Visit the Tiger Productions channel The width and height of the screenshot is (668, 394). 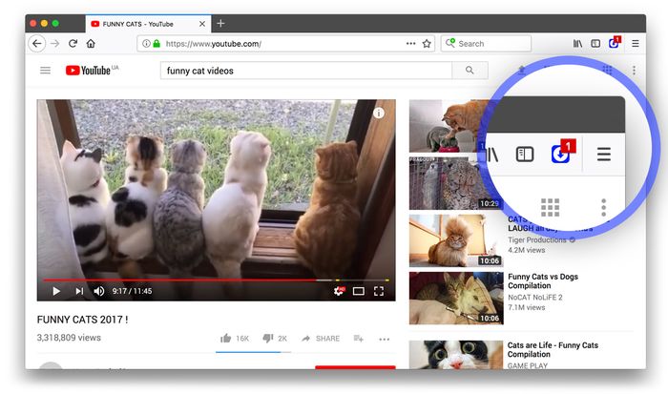(537, 239)
